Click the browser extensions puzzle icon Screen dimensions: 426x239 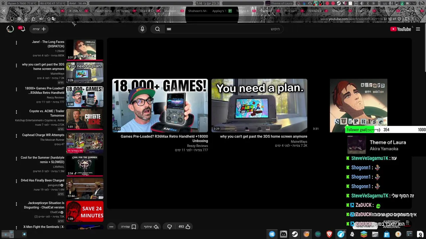[33, 19]
